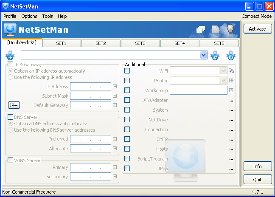
Task: Select the SET2 tab
Action: (x=101, y=43)
